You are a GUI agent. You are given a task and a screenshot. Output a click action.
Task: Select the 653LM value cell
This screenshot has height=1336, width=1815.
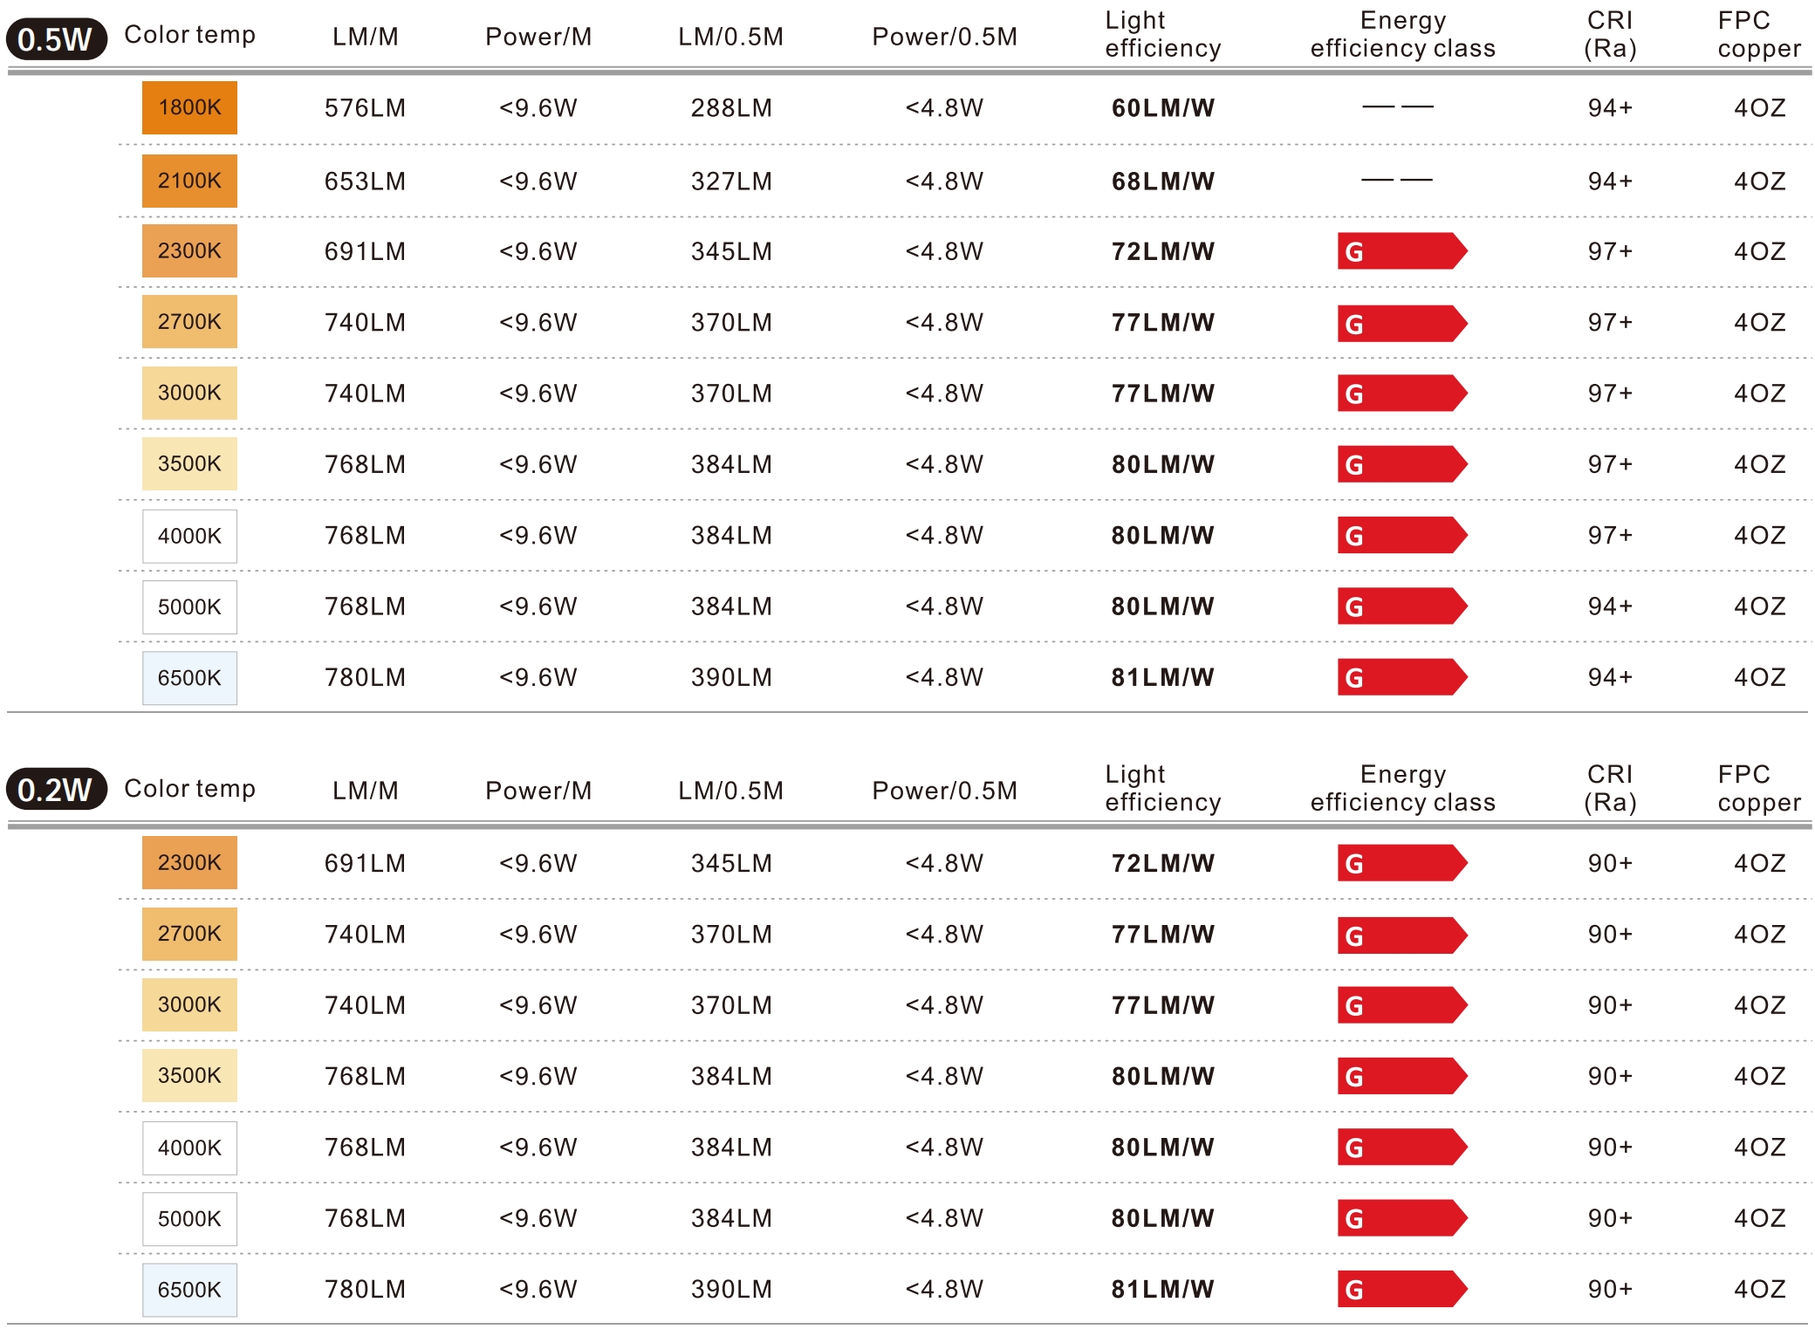pos(365,182)
